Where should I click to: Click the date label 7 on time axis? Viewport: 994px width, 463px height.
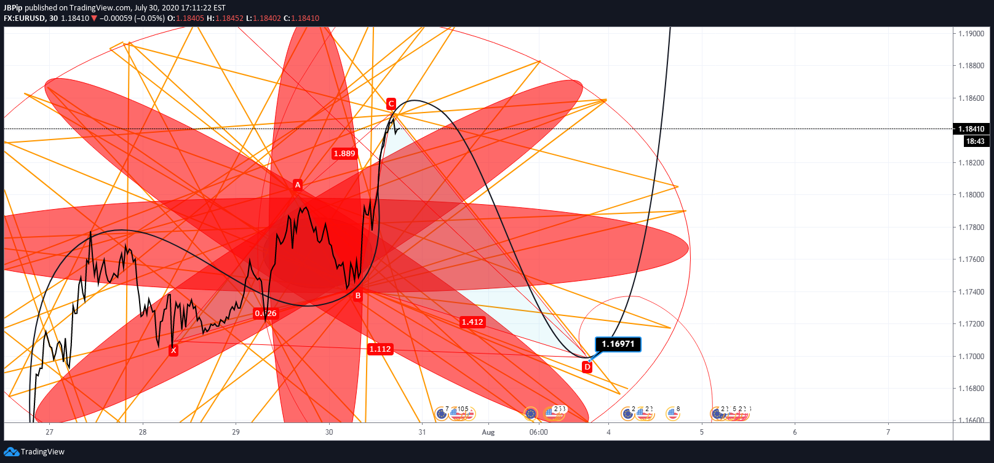click(x=888, y=432)
